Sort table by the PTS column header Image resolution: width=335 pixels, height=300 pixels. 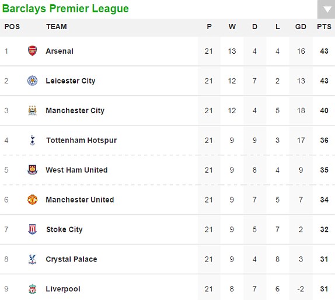324,27
